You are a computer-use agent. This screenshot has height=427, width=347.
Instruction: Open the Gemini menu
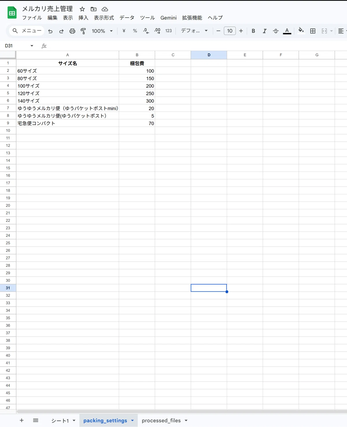point(169,18)
